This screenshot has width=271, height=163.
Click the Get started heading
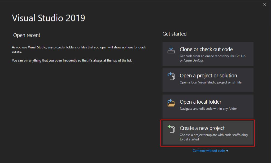click(174, 34)
